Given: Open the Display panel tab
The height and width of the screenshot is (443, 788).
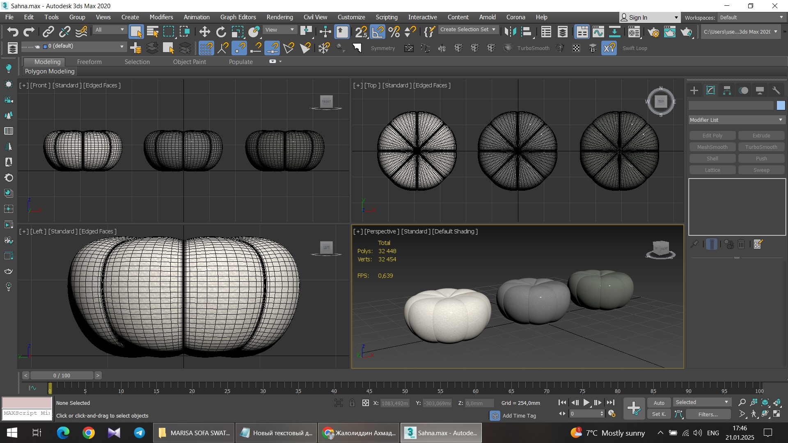Looking at the screenshot, I should [760, 90].
